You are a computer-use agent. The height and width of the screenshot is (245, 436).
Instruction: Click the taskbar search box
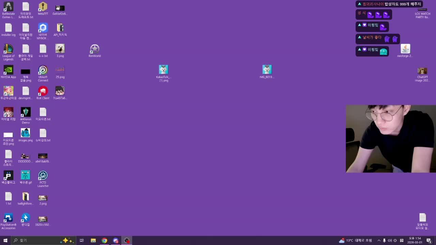pyautogui.click(x=44, y=241)
